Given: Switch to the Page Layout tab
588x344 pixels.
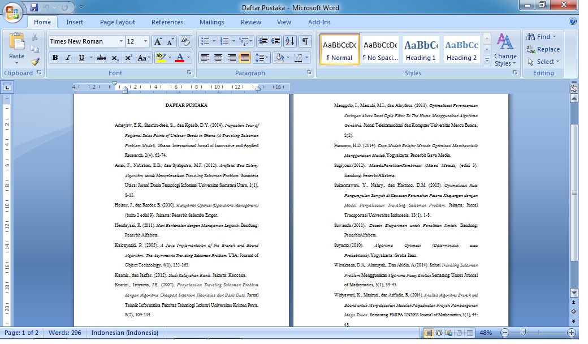Looking at the screenshot, I should click(x=118, y=22).
